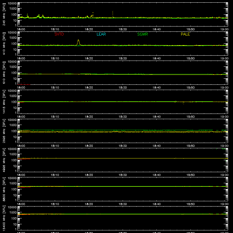Click the 18:40 tick label under the 610 MHz plot
Image resolution: width=233 pixels, height=233 pixels.
[x=156, y=88]
